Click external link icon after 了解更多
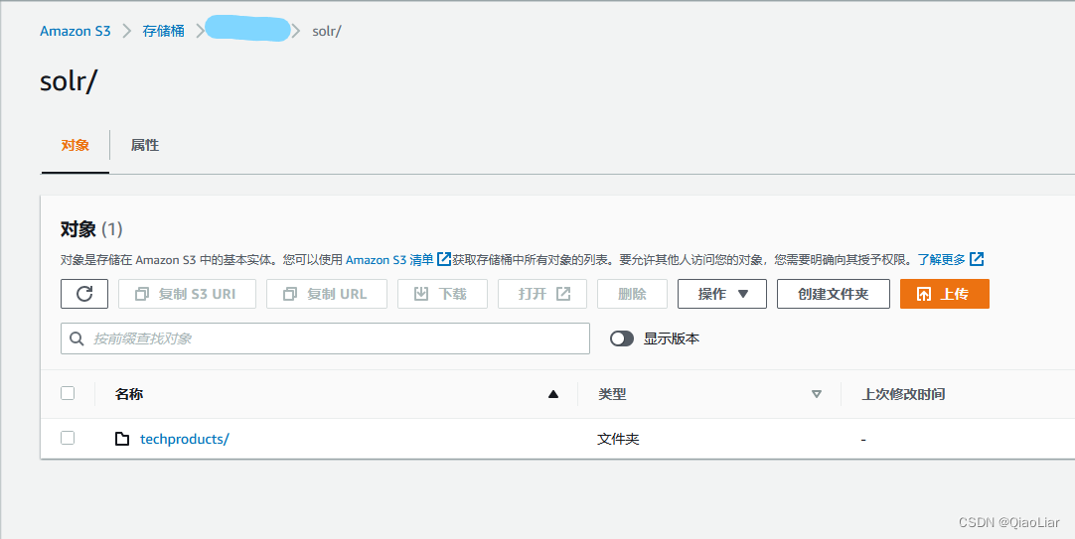Viewport: 1075px width, 539px height. tap(977, 259)
